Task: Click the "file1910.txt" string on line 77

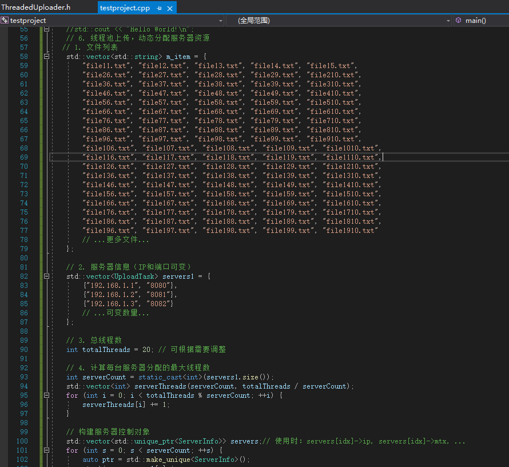Action: coord(350,231)
